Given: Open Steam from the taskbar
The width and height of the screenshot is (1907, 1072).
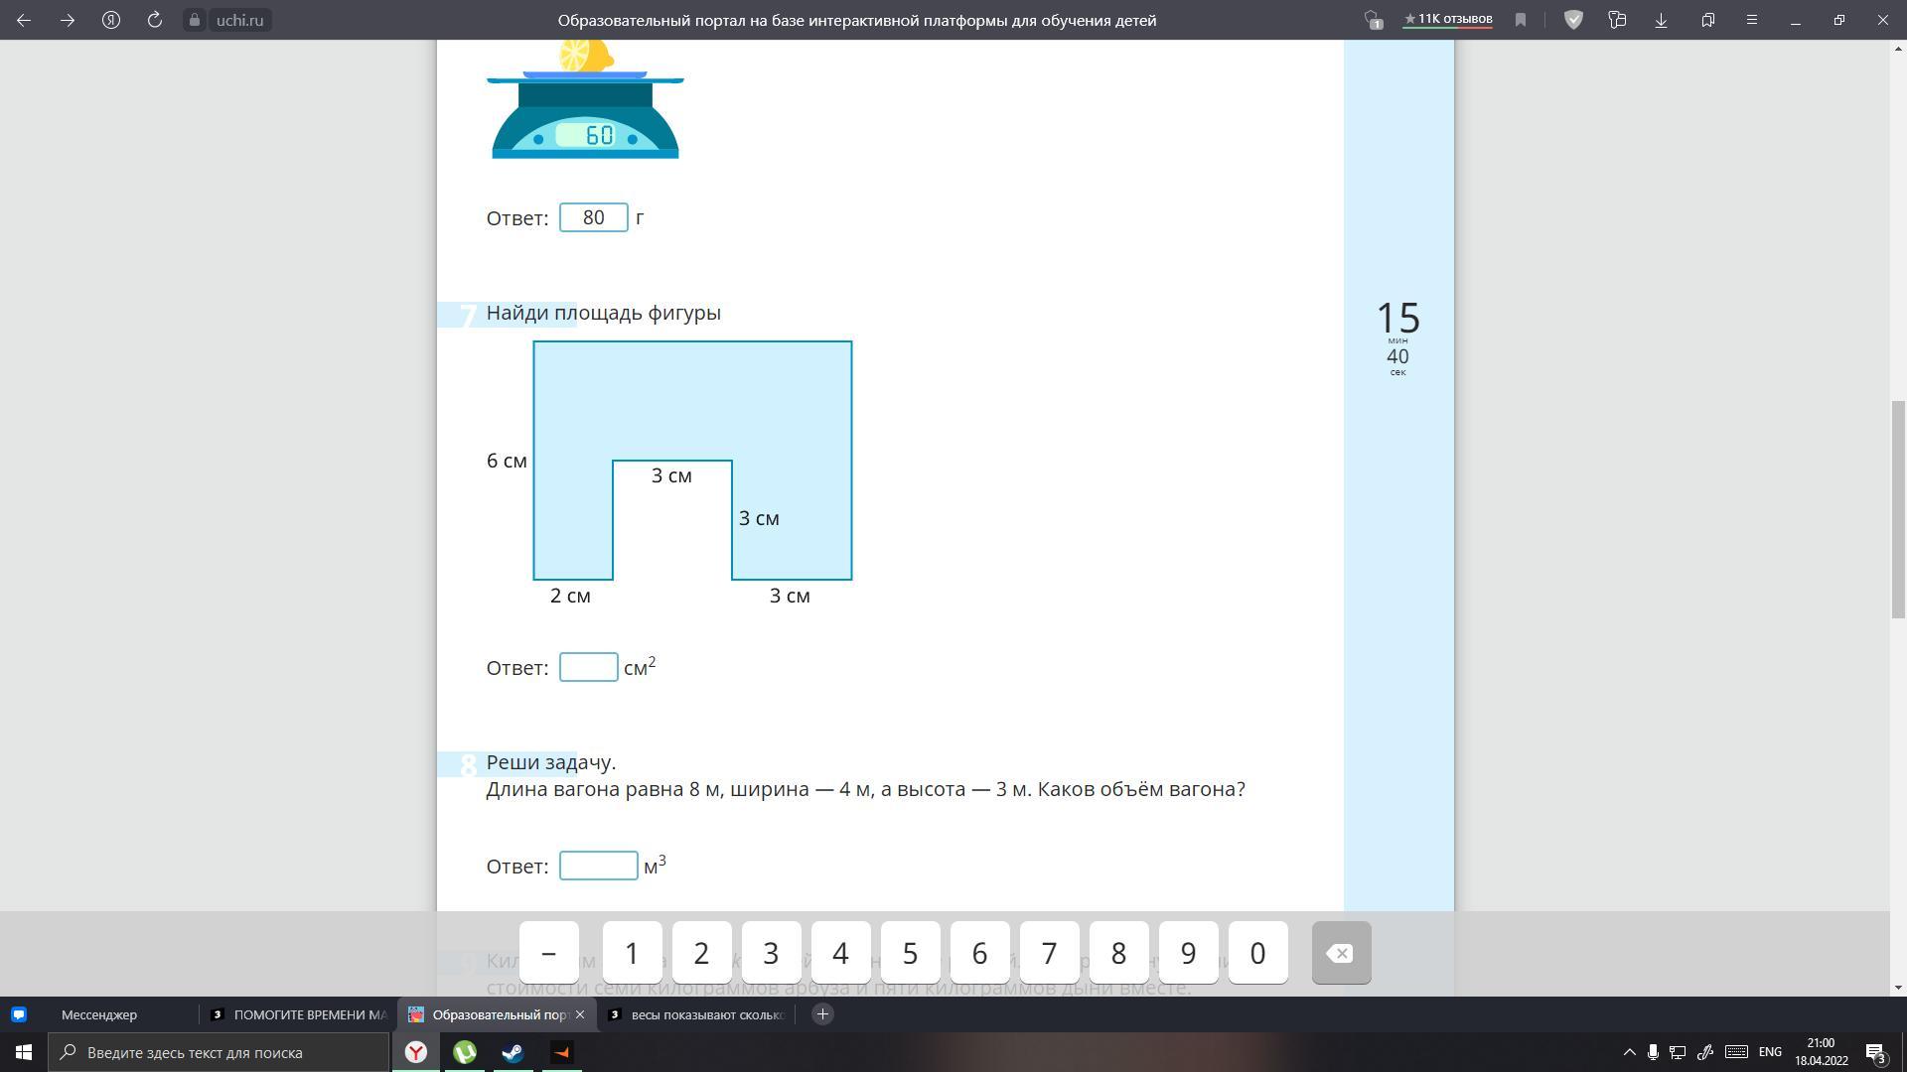Looking at the screenshot, I should tap(513, 1052).
